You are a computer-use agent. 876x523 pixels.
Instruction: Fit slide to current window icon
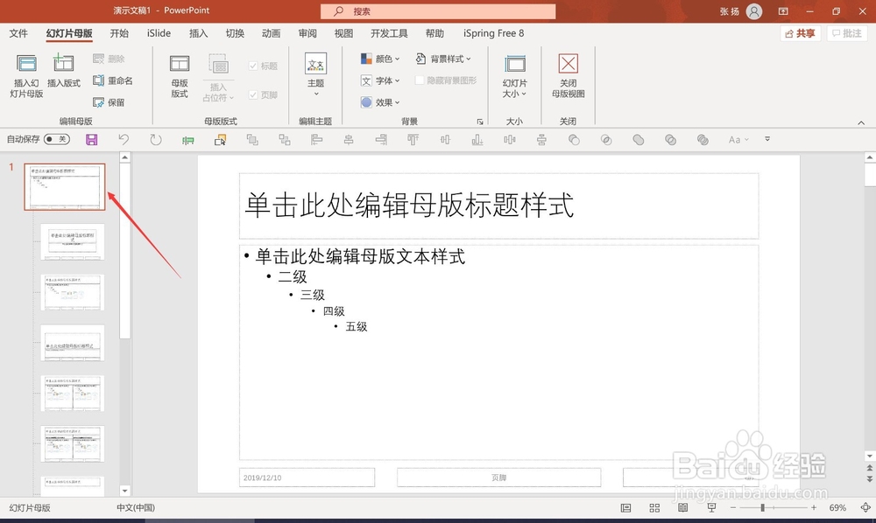(865, 507)
